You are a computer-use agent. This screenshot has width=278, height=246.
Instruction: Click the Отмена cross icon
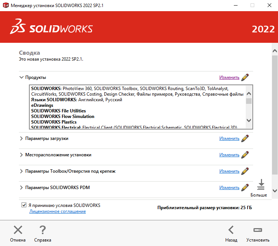(18, 230)
